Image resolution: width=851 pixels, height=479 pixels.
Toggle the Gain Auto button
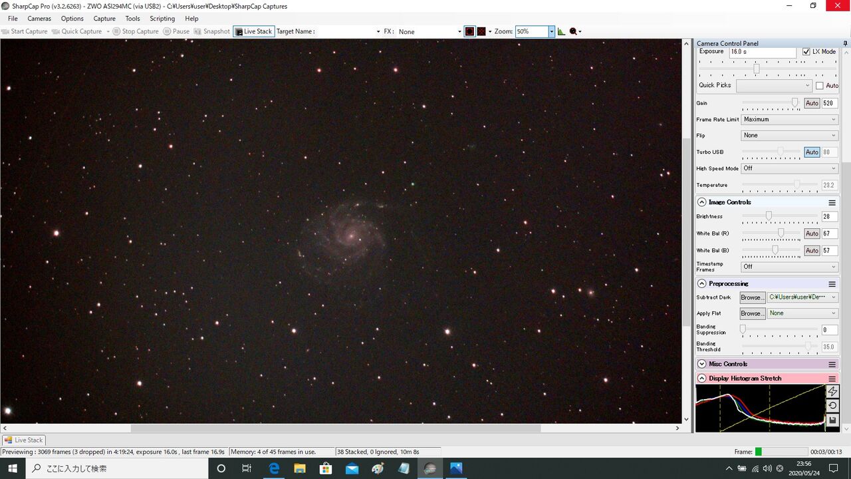(x=812, y=103)
